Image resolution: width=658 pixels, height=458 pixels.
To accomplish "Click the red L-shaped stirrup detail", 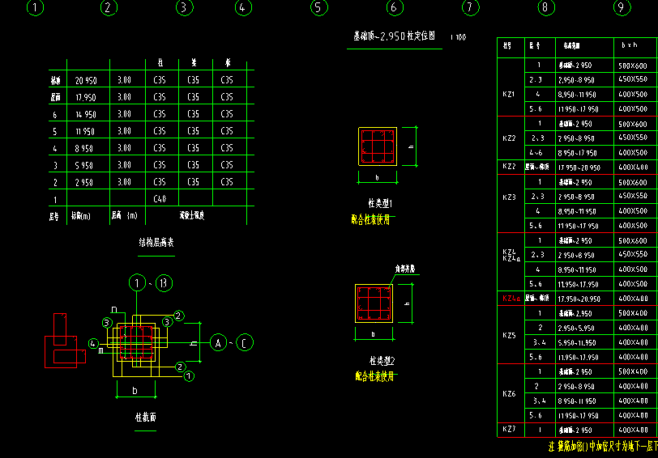I will tap(65, 341).
